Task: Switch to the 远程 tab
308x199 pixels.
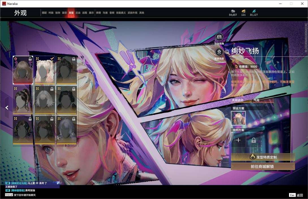Action: coord(85,13)
